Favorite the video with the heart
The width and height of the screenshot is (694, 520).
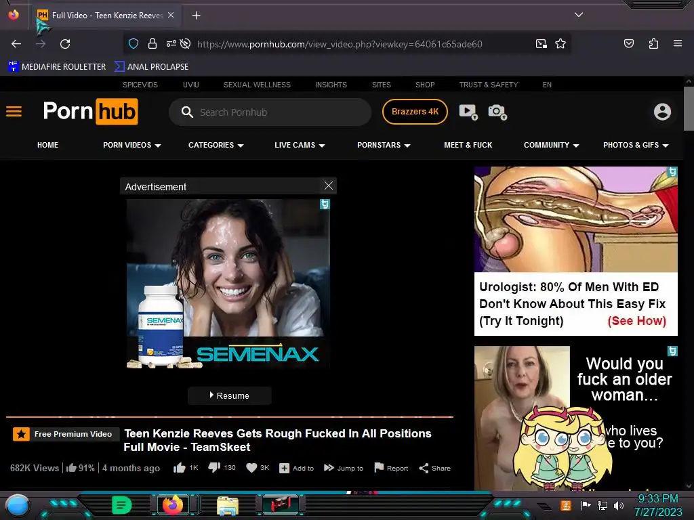(x=258, y=468)
